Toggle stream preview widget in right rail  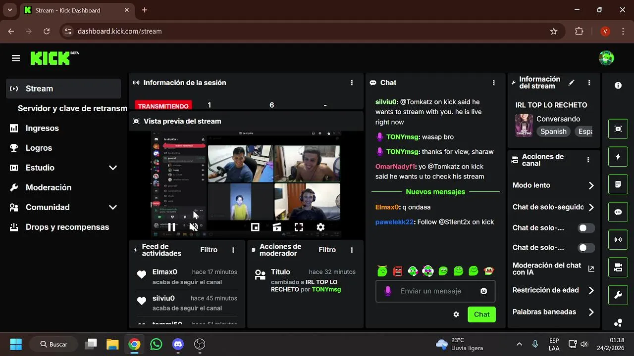click(x=618, y=129)
